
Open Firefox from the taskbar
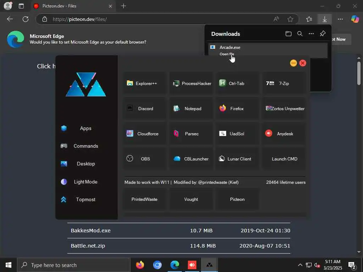click(x=140, y=265)
